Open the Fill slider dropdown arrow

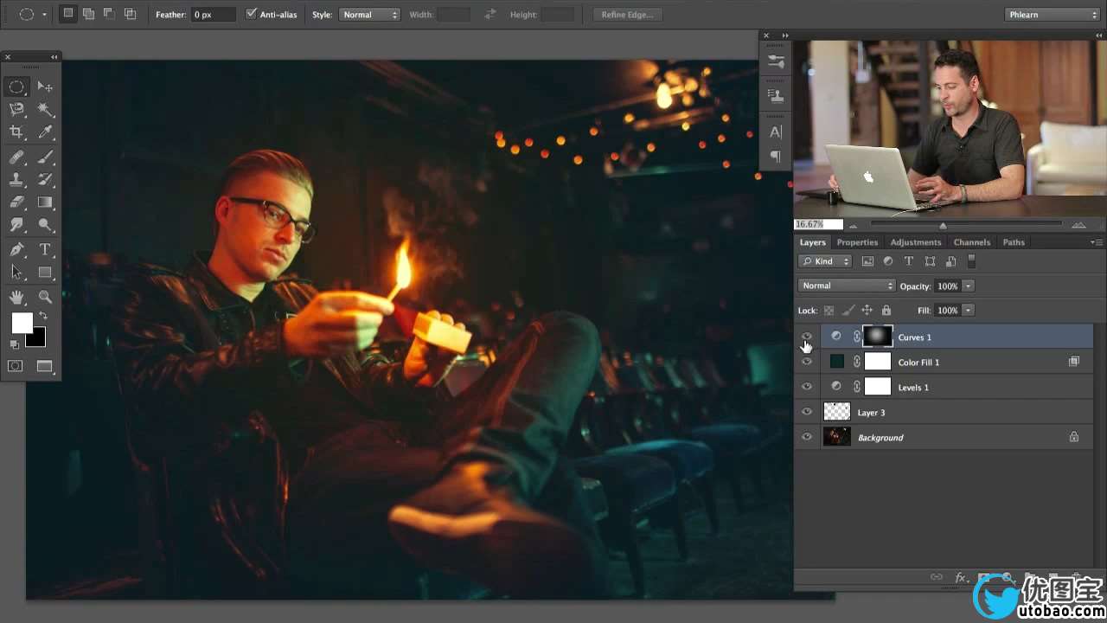pyautogui.click(x=969, y=310)
